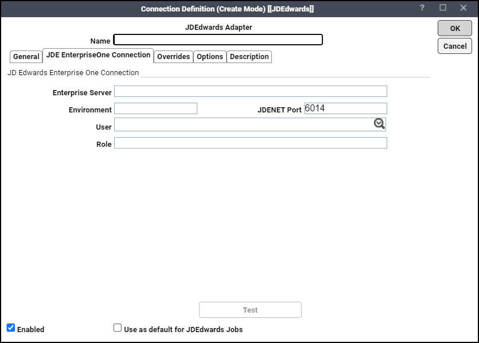Click the help question mark icon

click(x=422, y=8)
